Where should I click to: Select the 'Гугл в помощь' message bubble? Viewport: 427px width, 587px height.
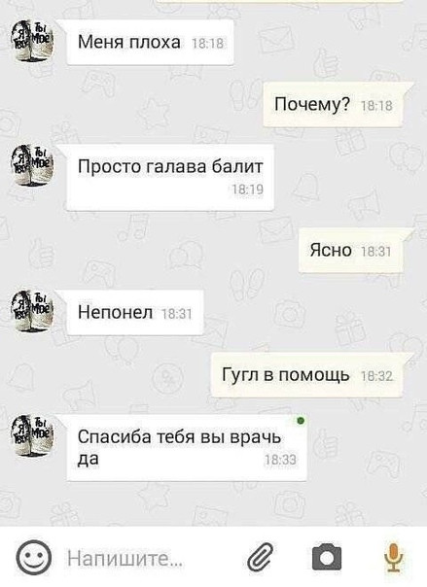pos(307,375)
